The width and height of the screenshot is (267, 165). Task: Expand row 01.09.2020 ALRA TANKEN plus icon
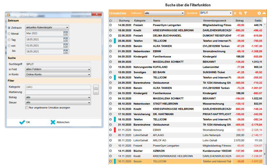[110, 46]
